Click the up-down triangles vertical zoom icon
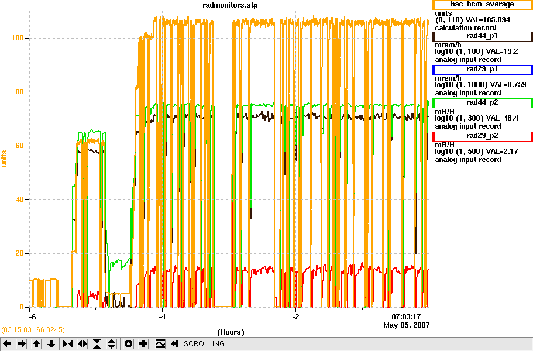The image size is (533, 351). coord(112,344)
